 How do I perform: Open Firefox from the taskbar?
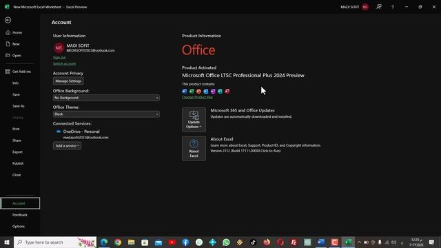tap(267, 242)
